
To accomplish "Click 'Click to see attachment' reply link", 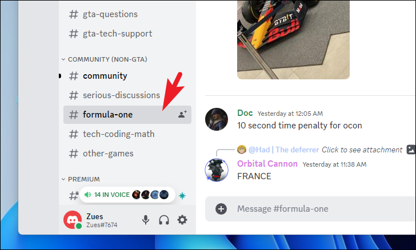I will 362,150.
